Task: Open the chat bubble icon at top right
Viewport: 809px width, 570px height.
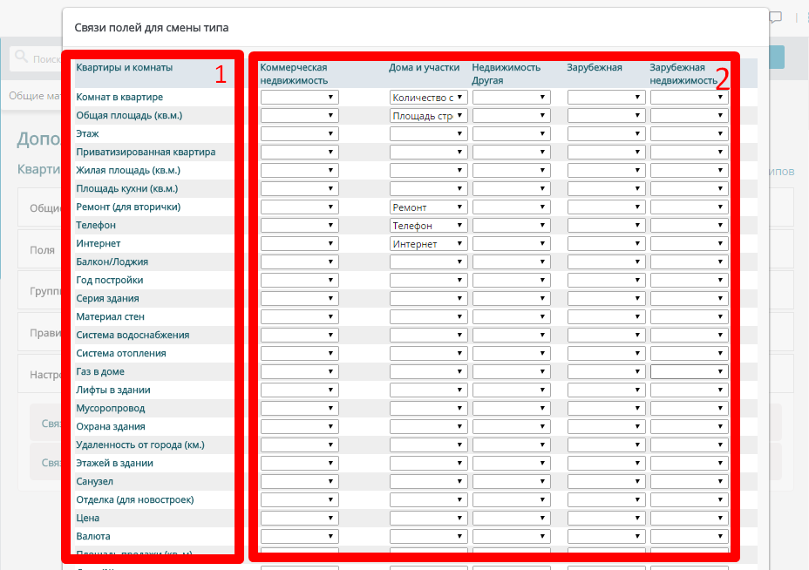Action: [775, 17]
